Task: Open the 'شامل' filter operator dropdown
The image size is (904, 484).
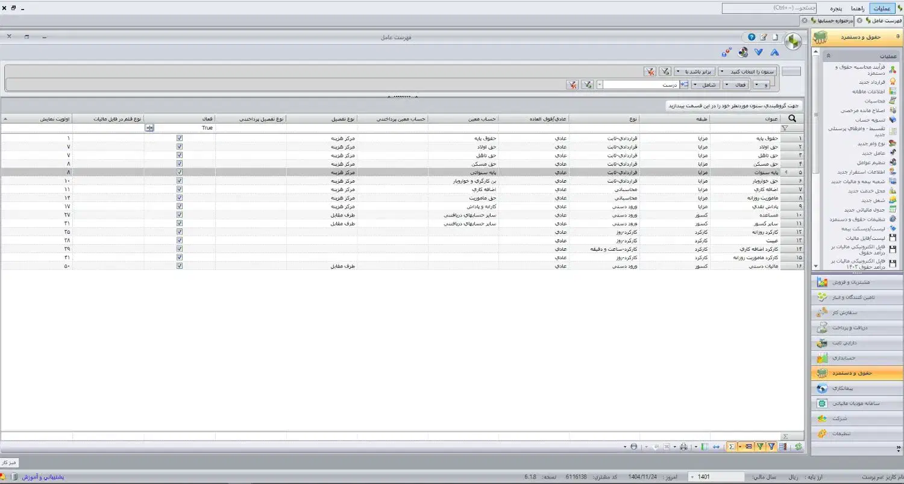Action: [x=706, y=85]
